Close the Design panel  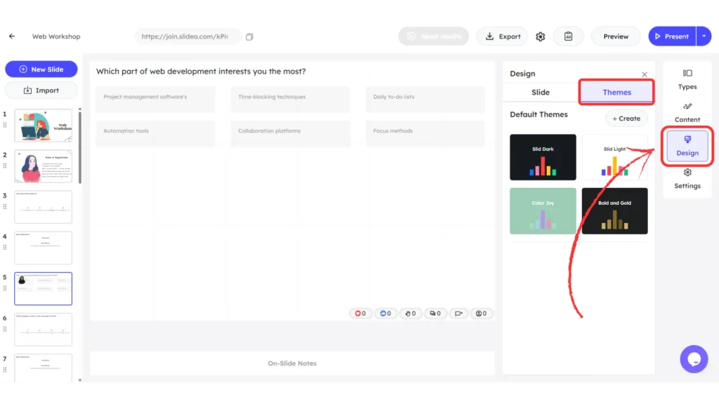pyautogui.click(x=645, y=74)
